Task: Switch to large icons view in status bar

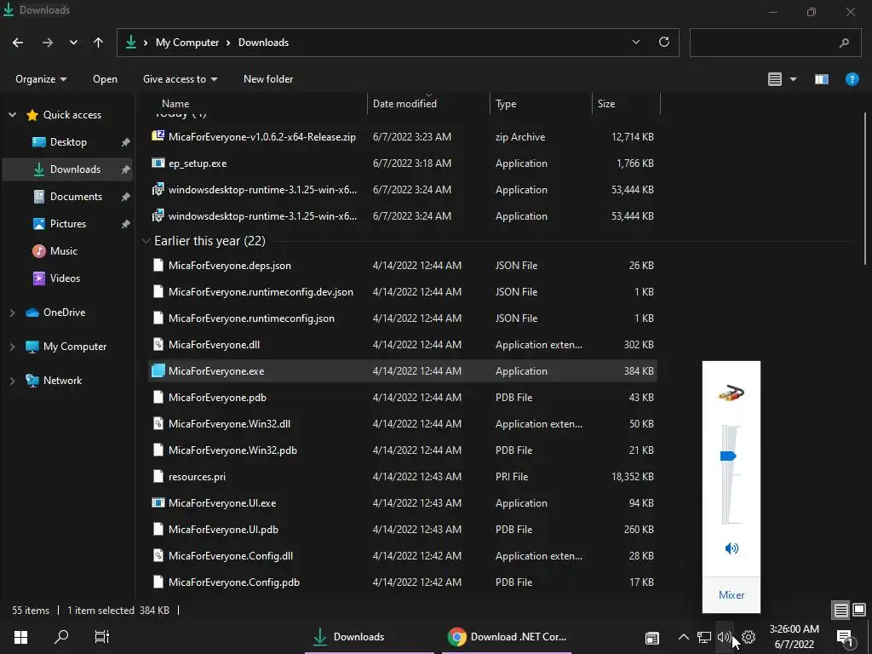Action: coord(859,610)
